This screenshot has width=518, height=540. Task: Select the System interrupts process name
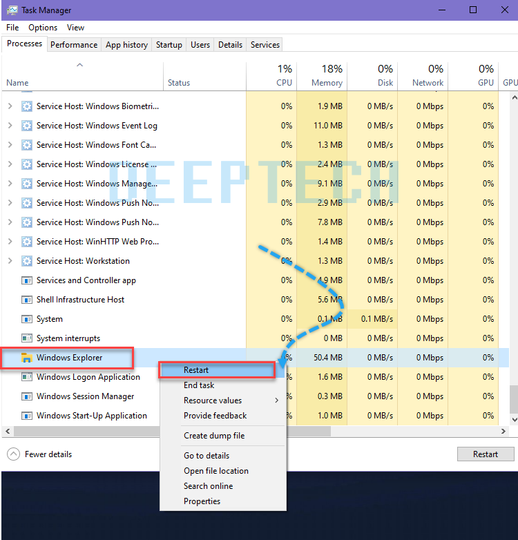coord(68,338)
